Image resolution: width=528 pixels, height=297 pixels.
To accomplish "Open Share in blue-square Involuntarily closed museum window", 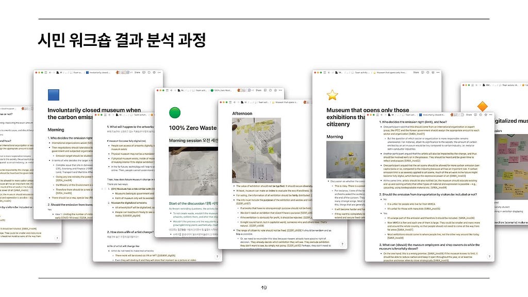I will coord(137,72).
